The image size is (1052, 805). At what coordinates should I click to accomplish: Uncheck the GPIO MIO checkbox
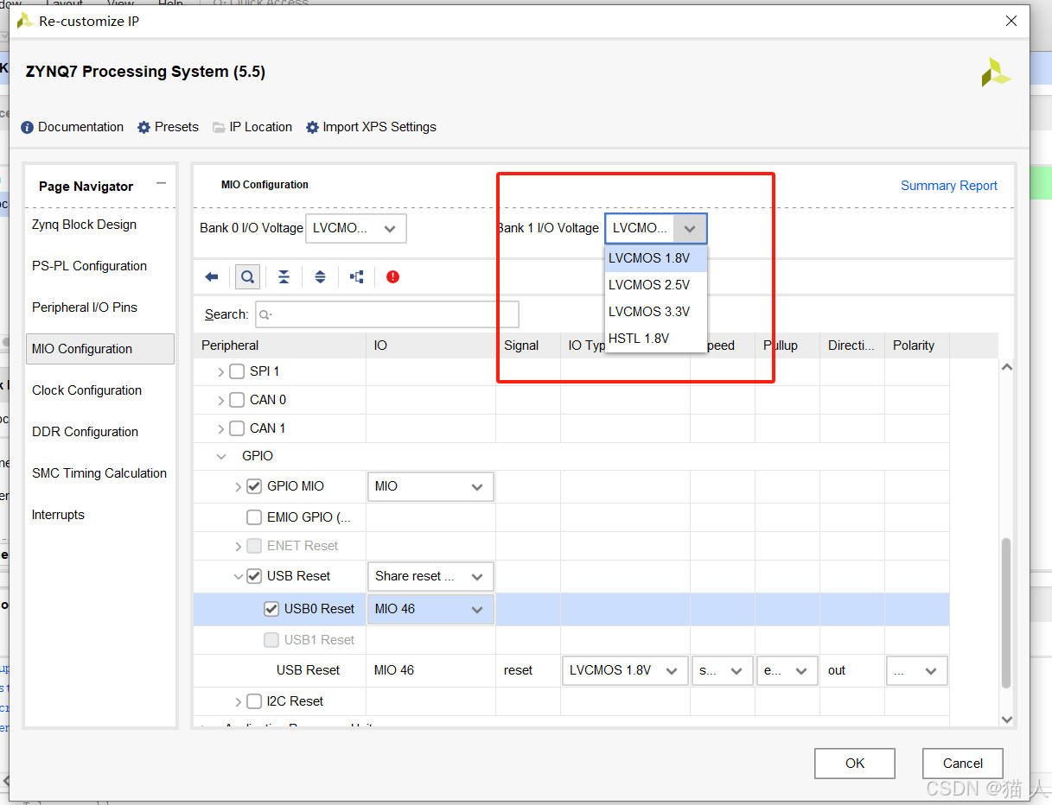pos(254,486)
